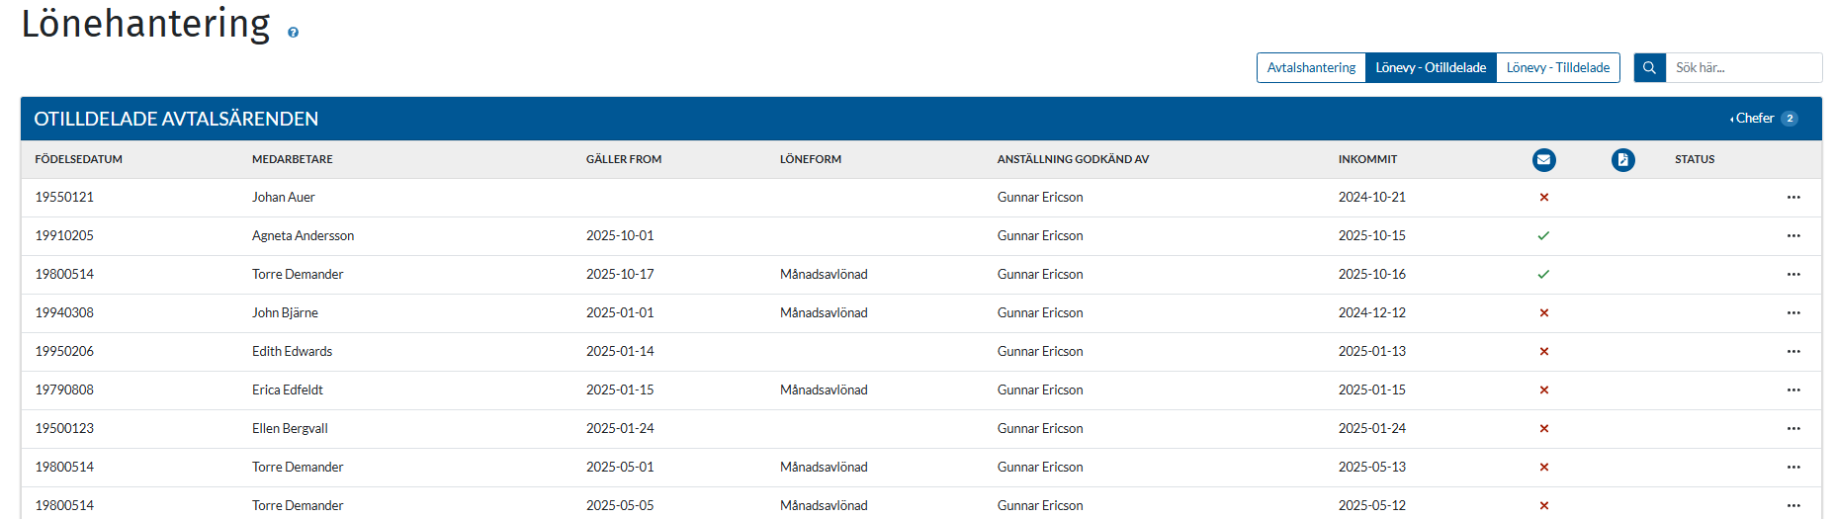Switch to the Avtalshantering tab
This screenshot has width=1834, height=519.
pos(1311,68)
